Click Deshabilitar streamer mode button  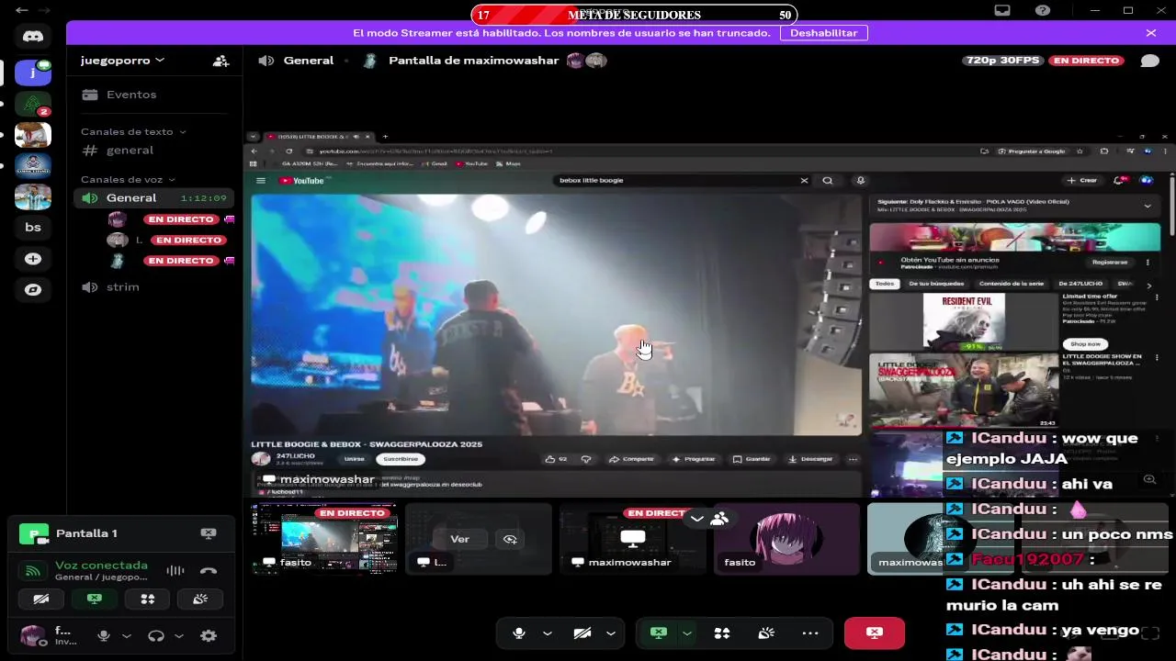[823, 33]
